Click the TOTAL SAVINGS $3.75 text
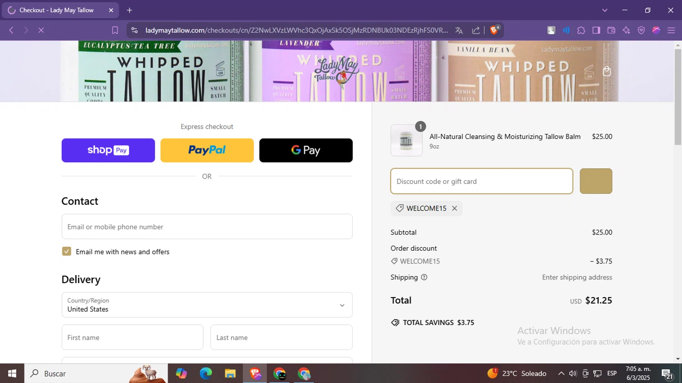Screen dimensions: 682x383 (438, 323)
